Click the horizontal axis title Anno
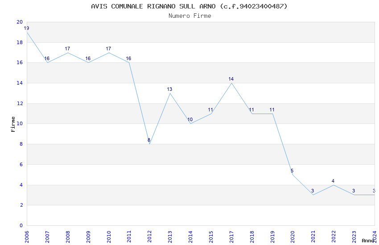This screenshot has width=379, height=245. 368,241
